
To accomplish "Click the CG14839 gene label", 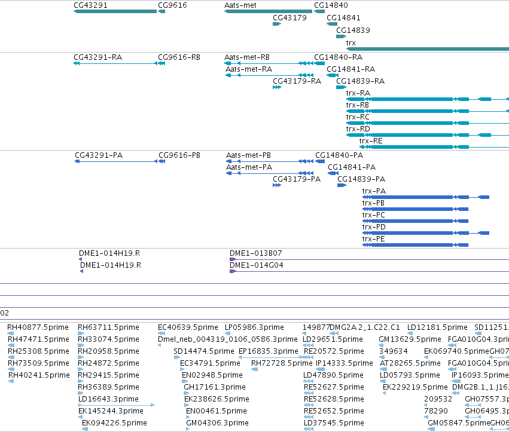I will click(353, 30).
